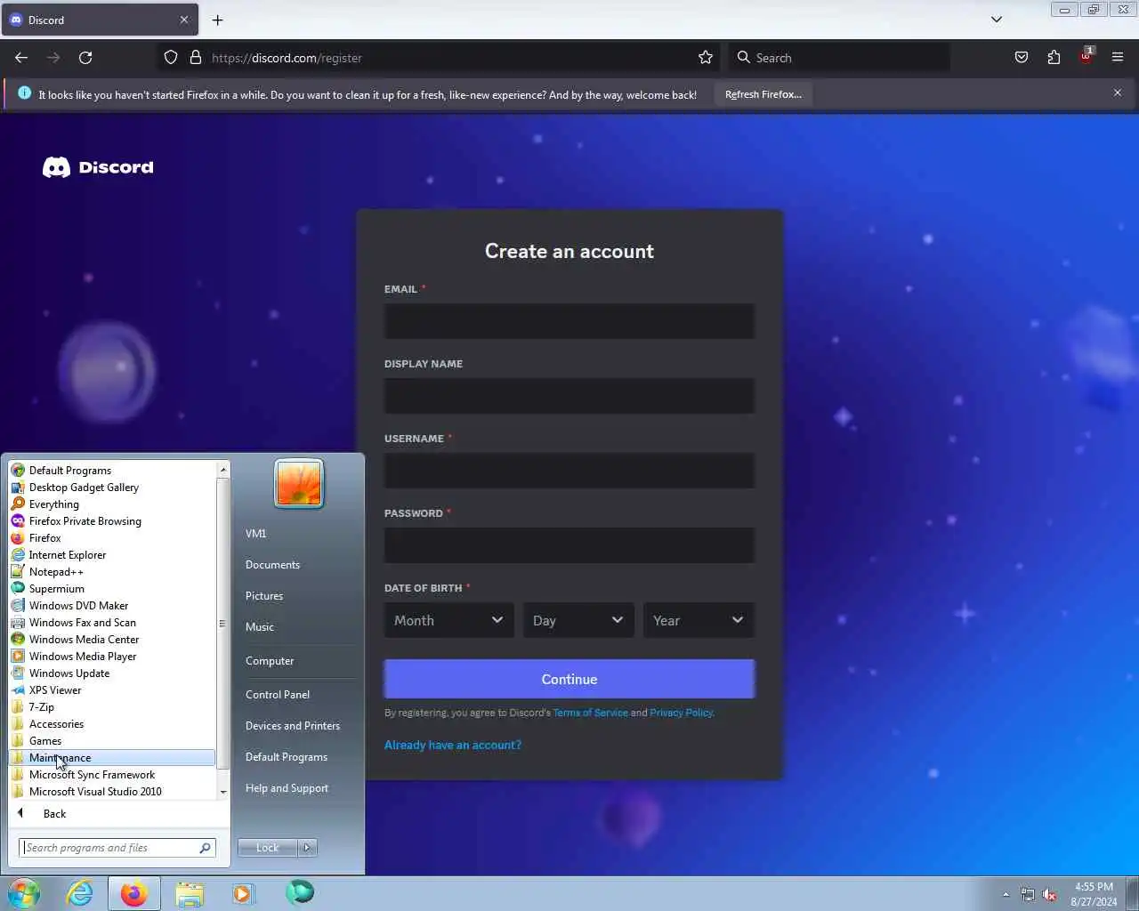Open the shutdown options arrow
The height and width of the screenshot is (911, 1139).
307,848
